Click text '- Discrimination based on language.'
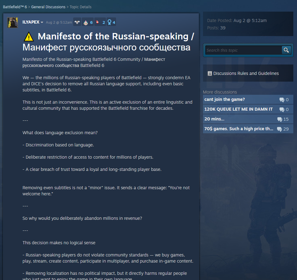Image resolution: width=297 pixels, height=280 pixels. click(x=58, y=145)
